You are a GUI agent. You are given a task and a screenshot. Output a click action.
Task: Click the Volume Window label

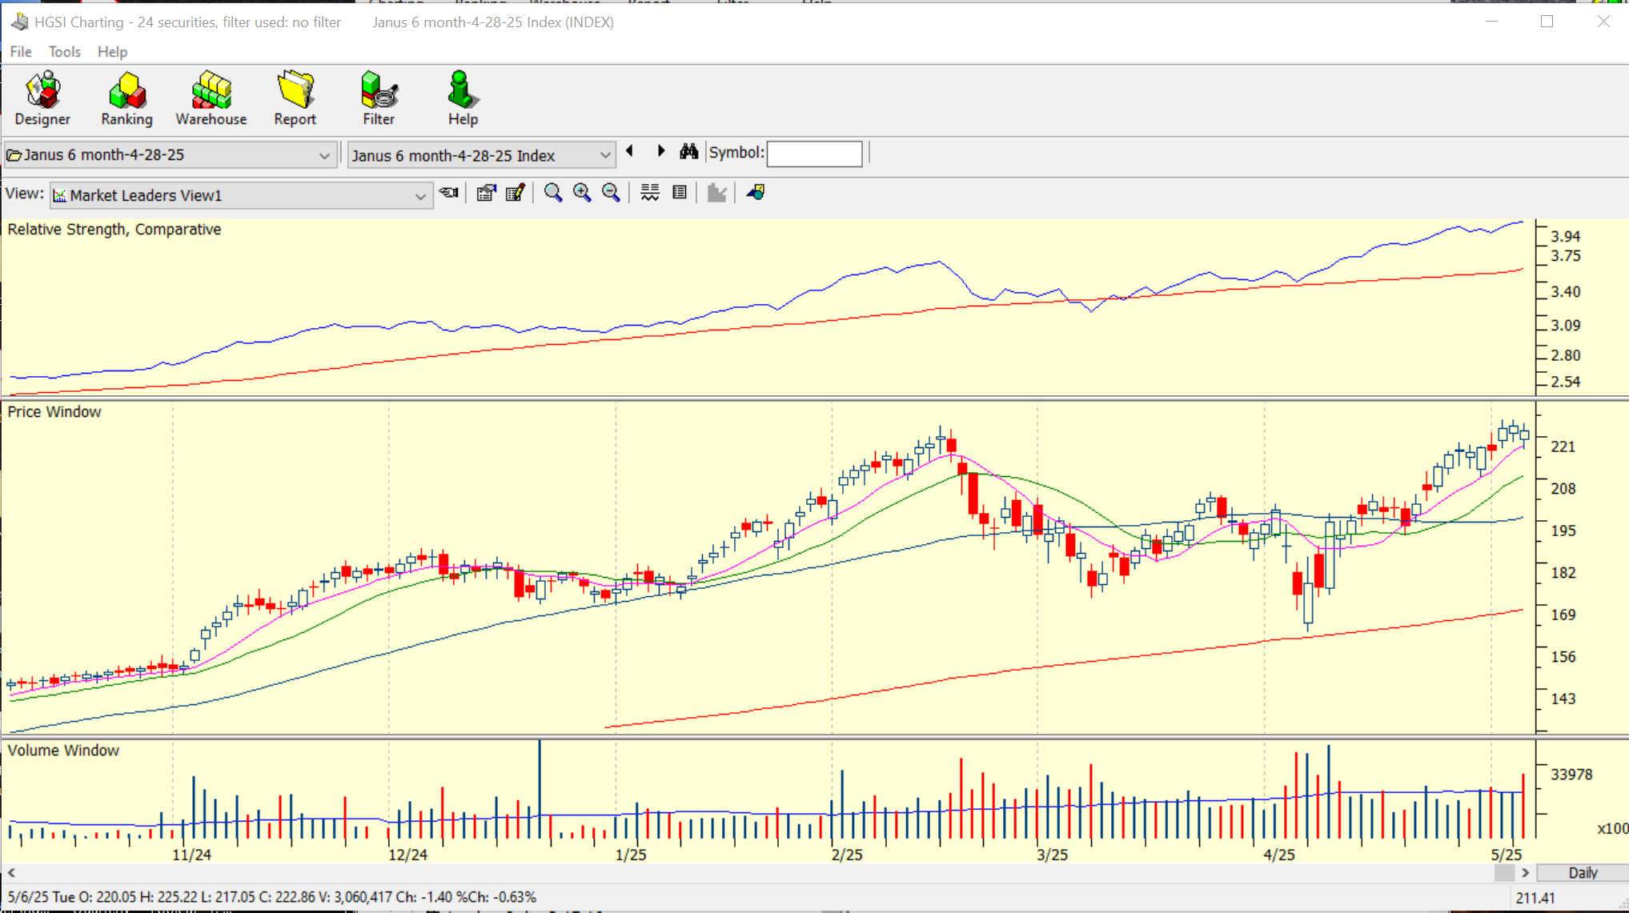pyautogui.click(x=63, y=751)
